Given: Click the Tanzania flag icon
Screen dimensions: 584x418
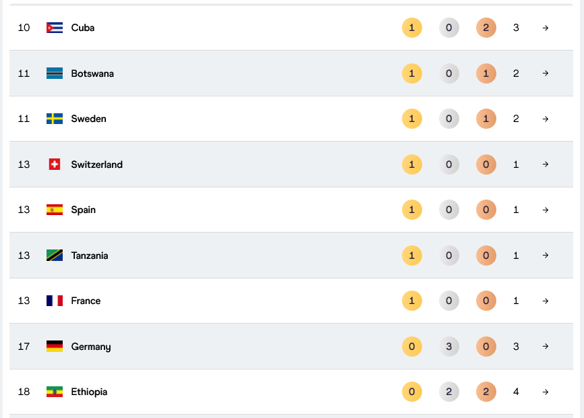Looking at the screenshot, I should [55, 256].
